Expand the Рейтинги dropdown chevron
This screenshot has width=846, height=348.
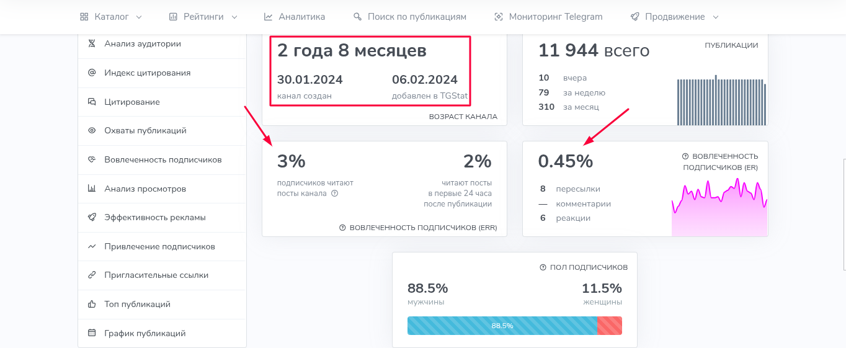[234, 17]
